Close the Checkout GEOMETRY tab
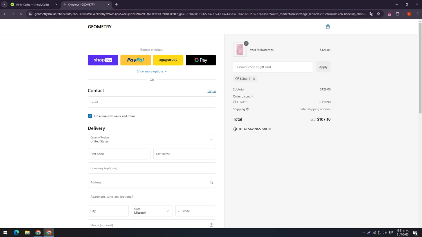 (109, 4)
